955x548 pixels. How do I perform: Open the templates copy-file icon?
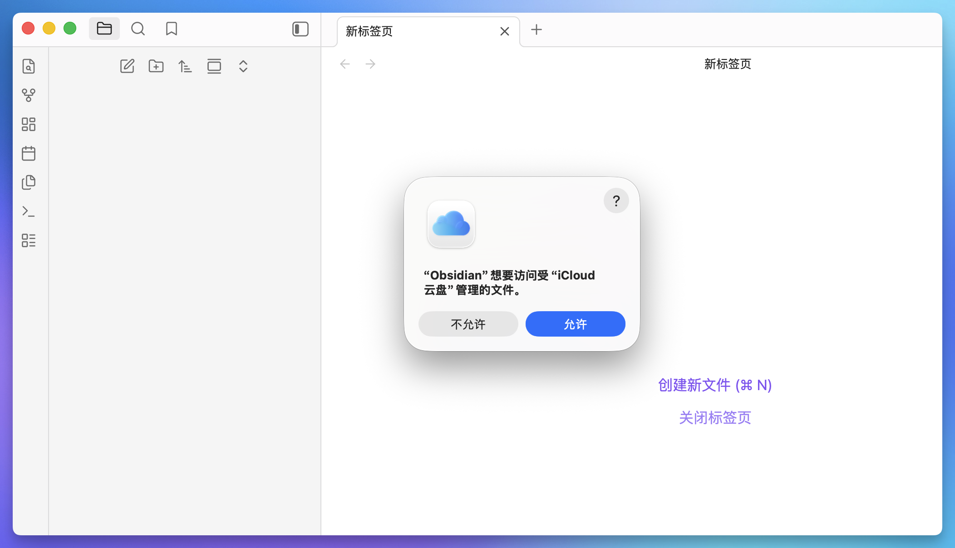tap(29, 182)
